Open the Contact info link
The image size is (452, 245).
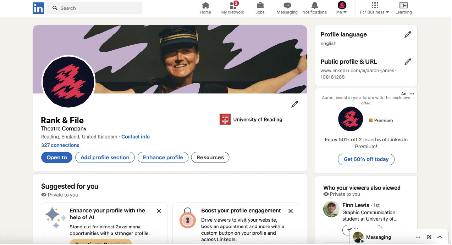136,137
